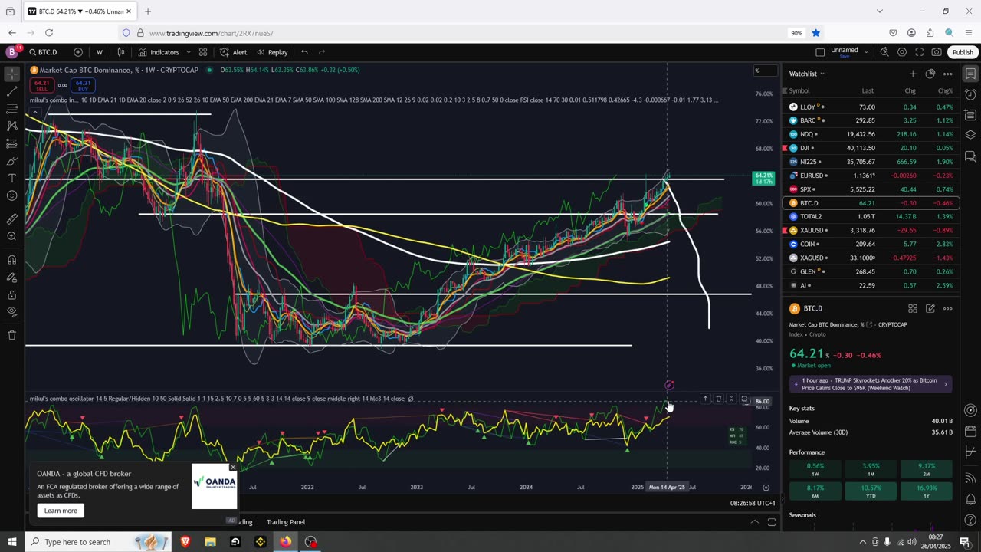Change the W timeframe interval
The height and width of the screenshot is (552, 981).
pos(100,52)
